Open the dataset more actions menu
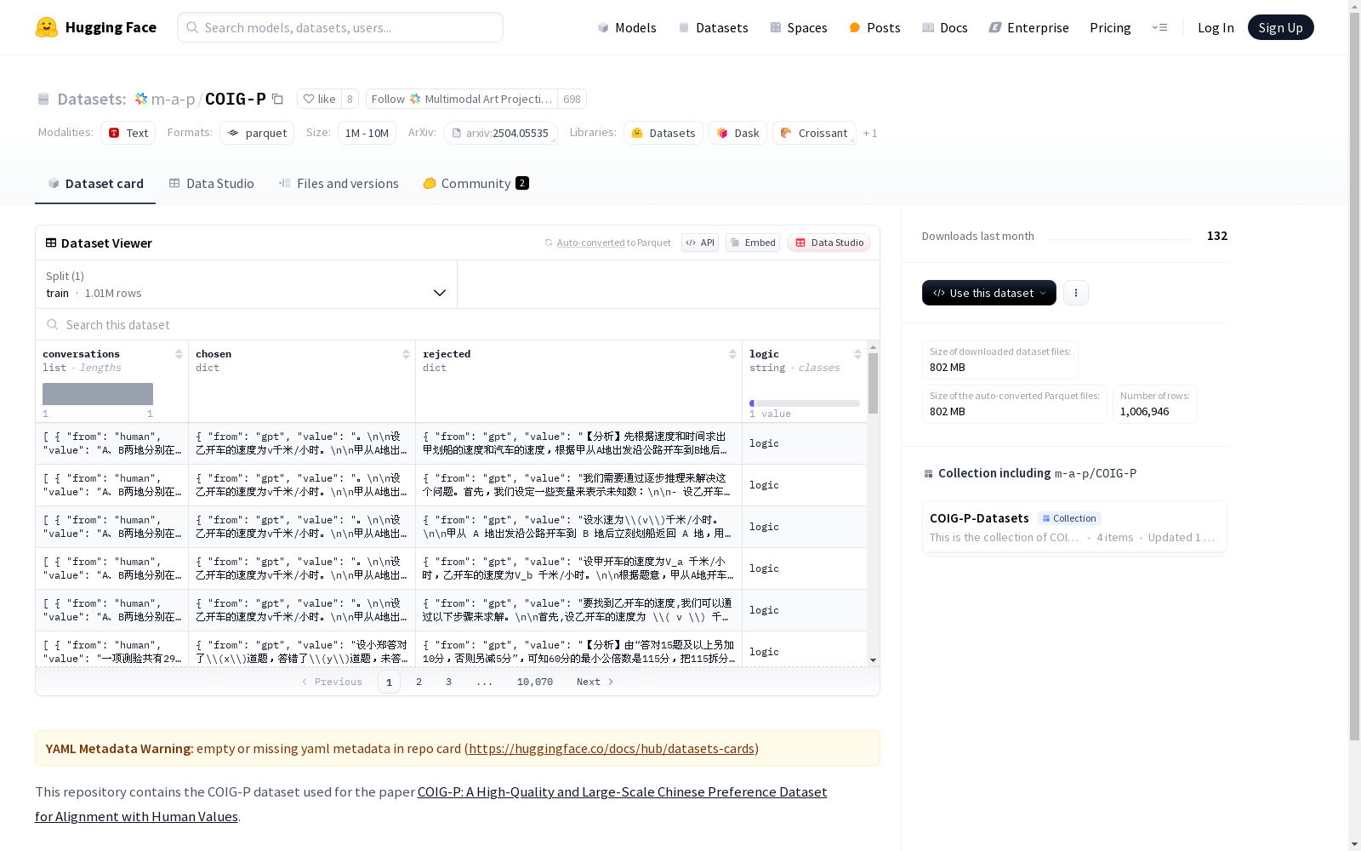The height and width of the screenshot is (851, 1361). [1076, 293]
